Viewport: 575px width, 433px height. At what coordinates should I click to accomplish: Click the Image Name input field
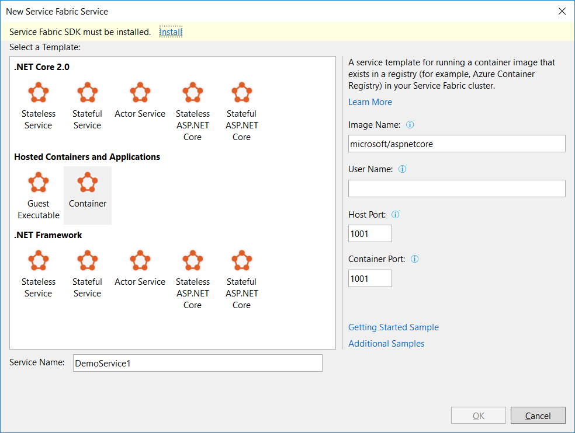point(456,144)
